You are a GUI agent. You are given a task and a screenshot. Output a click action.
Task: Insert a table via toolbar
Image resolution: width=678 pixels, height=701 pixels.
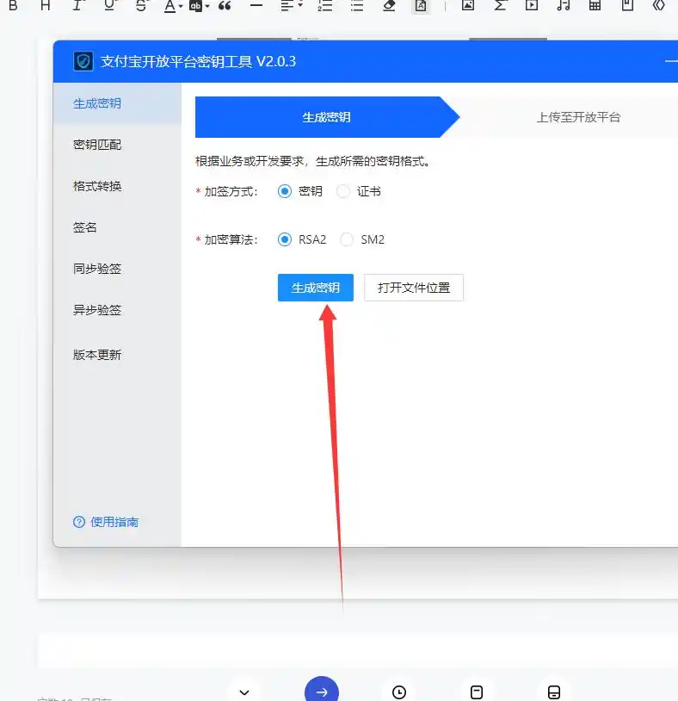coord(595,6)
